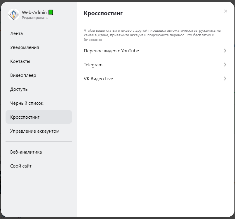The image size is (235, 219).
Task: Expand the Telegram row chevron
Action: 225,65
